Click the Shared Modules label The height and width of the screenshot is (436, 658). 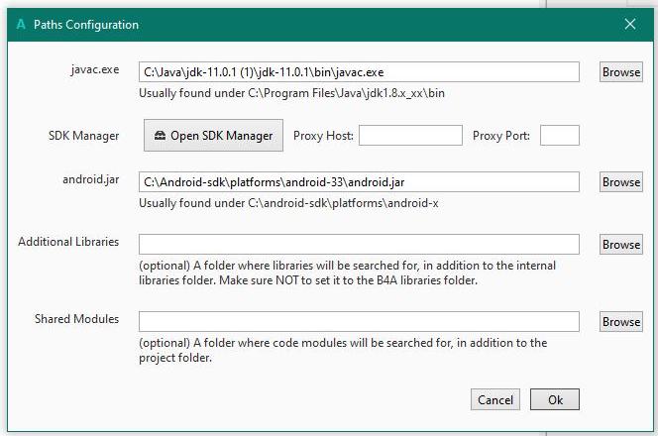[x=76, y=319]
